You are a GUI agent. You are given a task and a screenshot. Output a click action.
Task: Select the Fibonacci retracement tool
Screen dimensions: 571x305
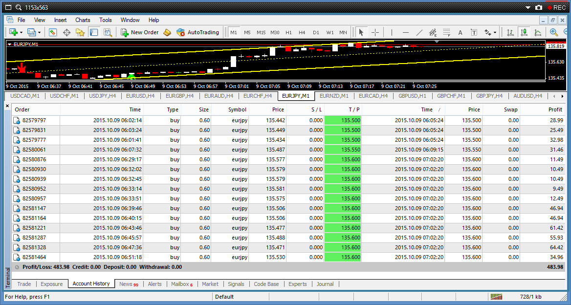447,32
